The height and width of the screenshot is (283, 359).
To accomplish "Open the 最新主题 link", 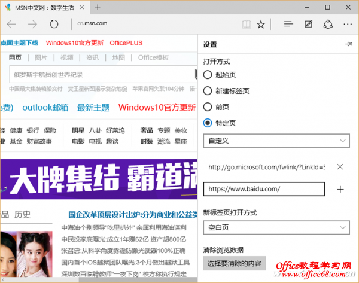I will click(93, 107).
